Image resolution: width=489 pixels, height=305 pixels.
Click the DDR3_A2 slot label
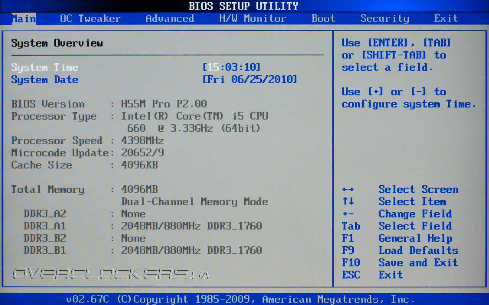pos(45,214)
